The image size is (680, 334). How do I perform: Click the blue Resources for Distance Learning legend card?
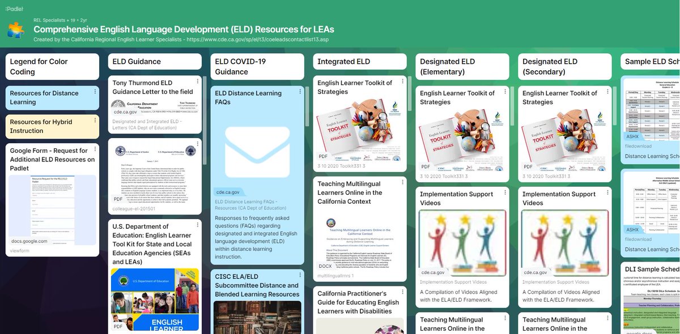click(53, 98)
